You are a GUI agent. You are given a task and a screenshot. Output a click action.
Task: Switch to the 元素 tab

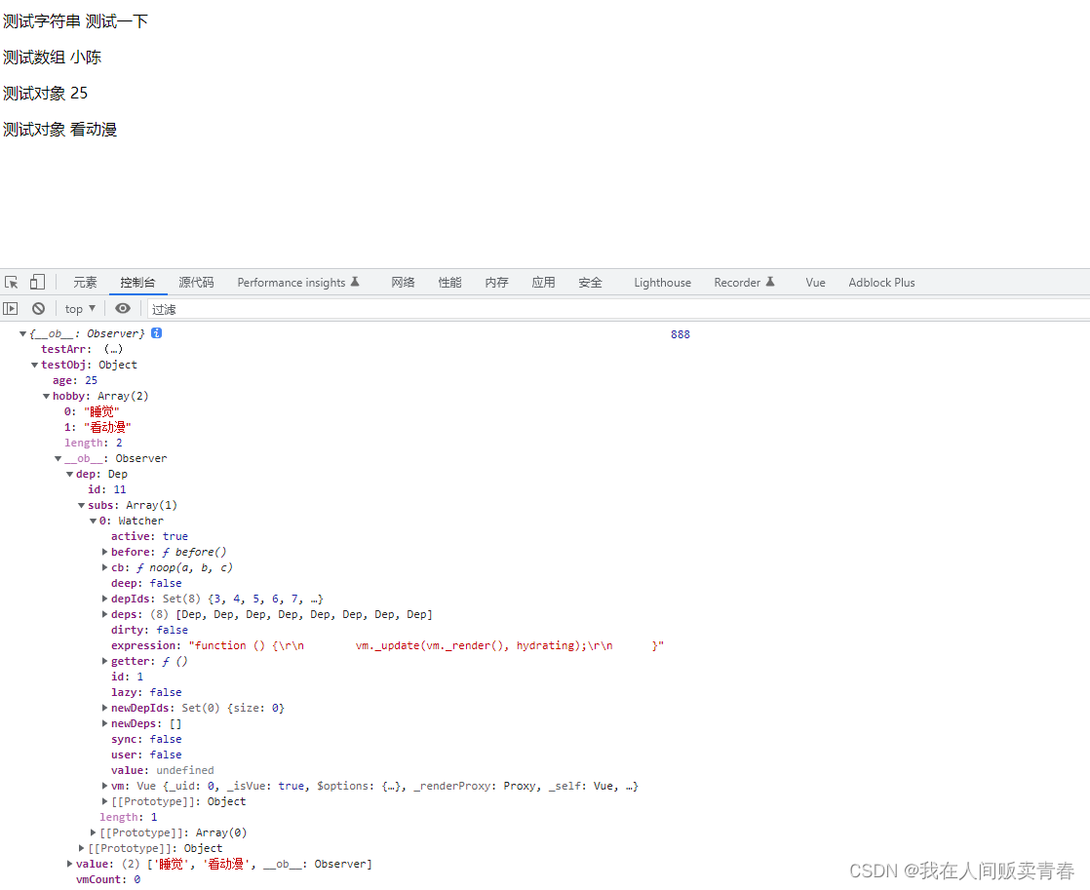pyautogui.click(x=86, y=283)
